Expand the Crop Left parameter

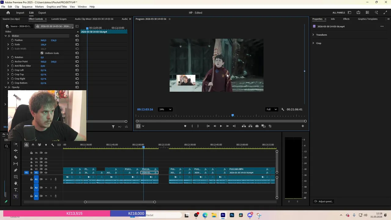tap(8, 70)
